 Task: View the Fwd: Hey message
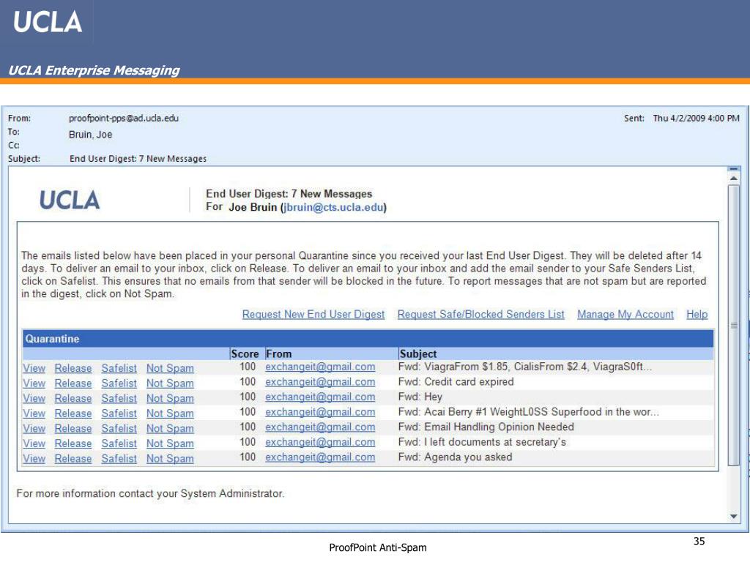[x=34, y=399]
